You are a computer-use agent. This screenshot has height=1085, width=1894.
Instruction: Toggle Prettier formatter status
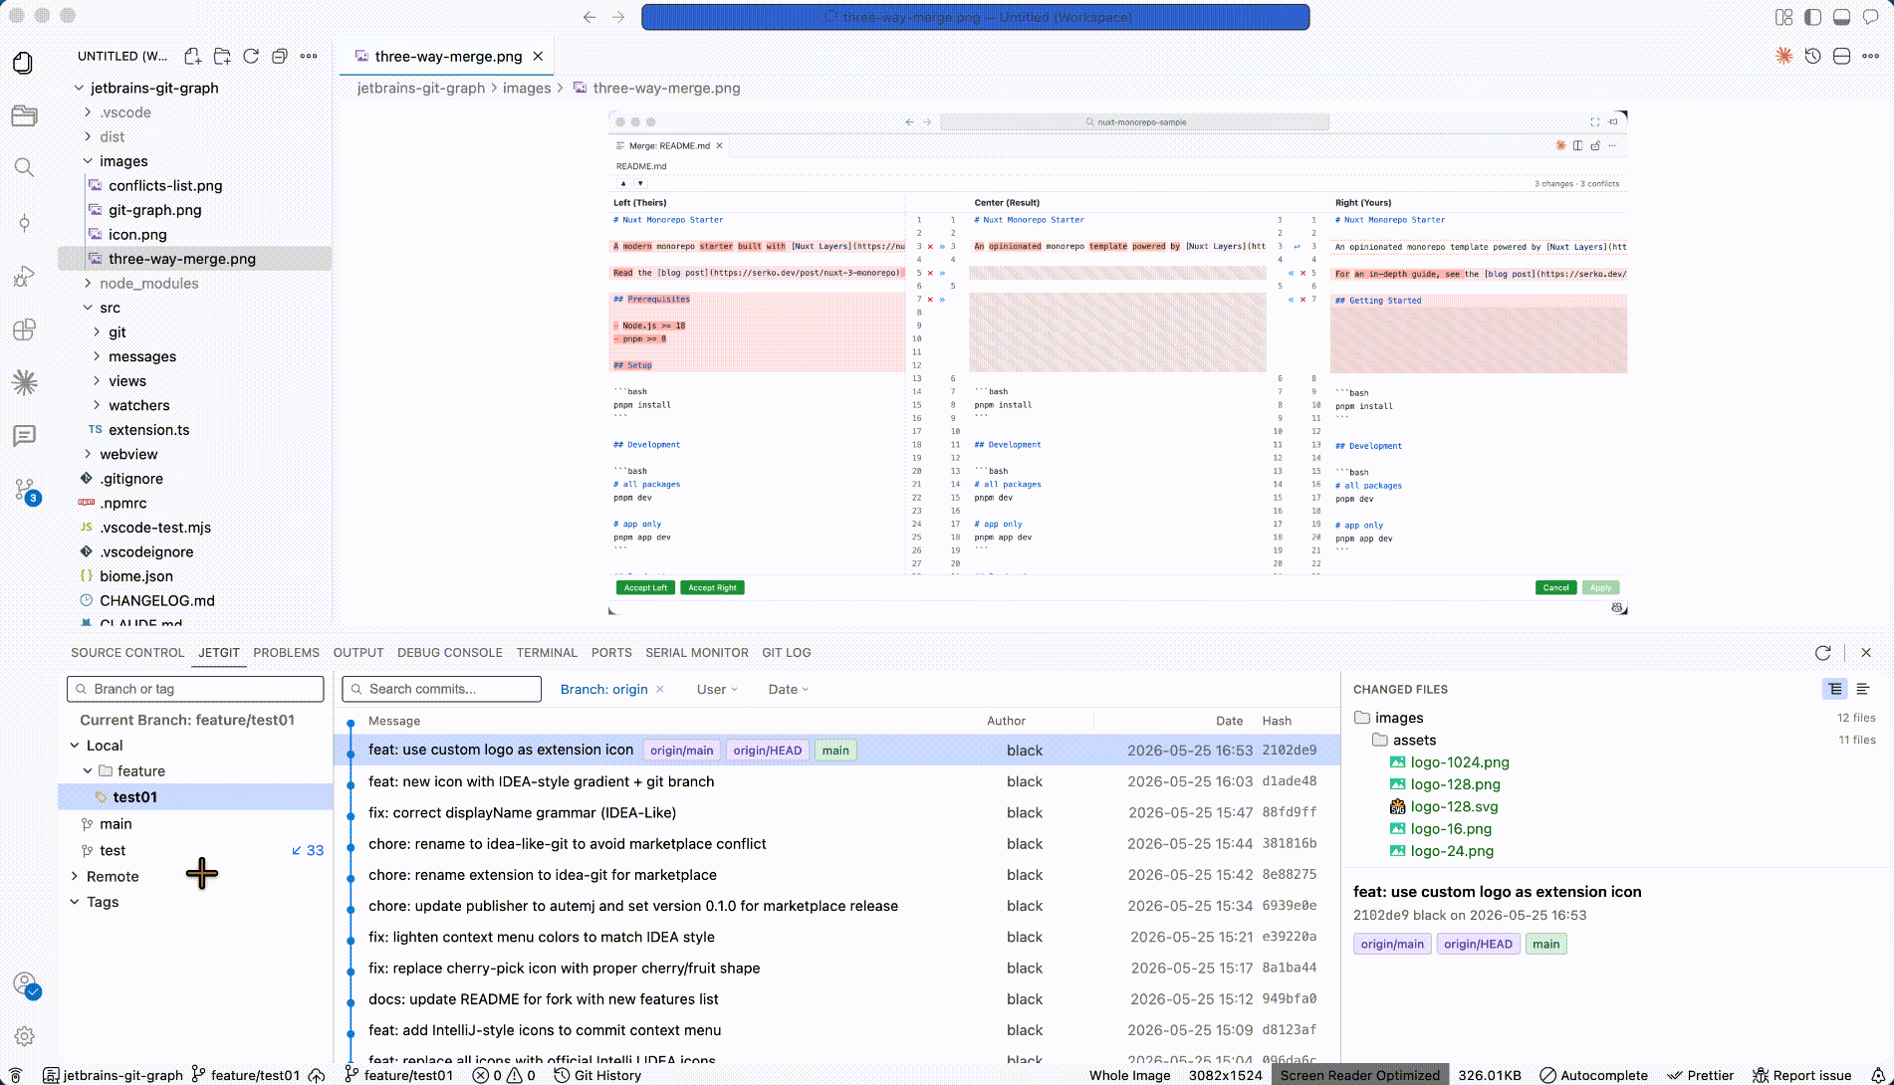click(1701, 1075)
